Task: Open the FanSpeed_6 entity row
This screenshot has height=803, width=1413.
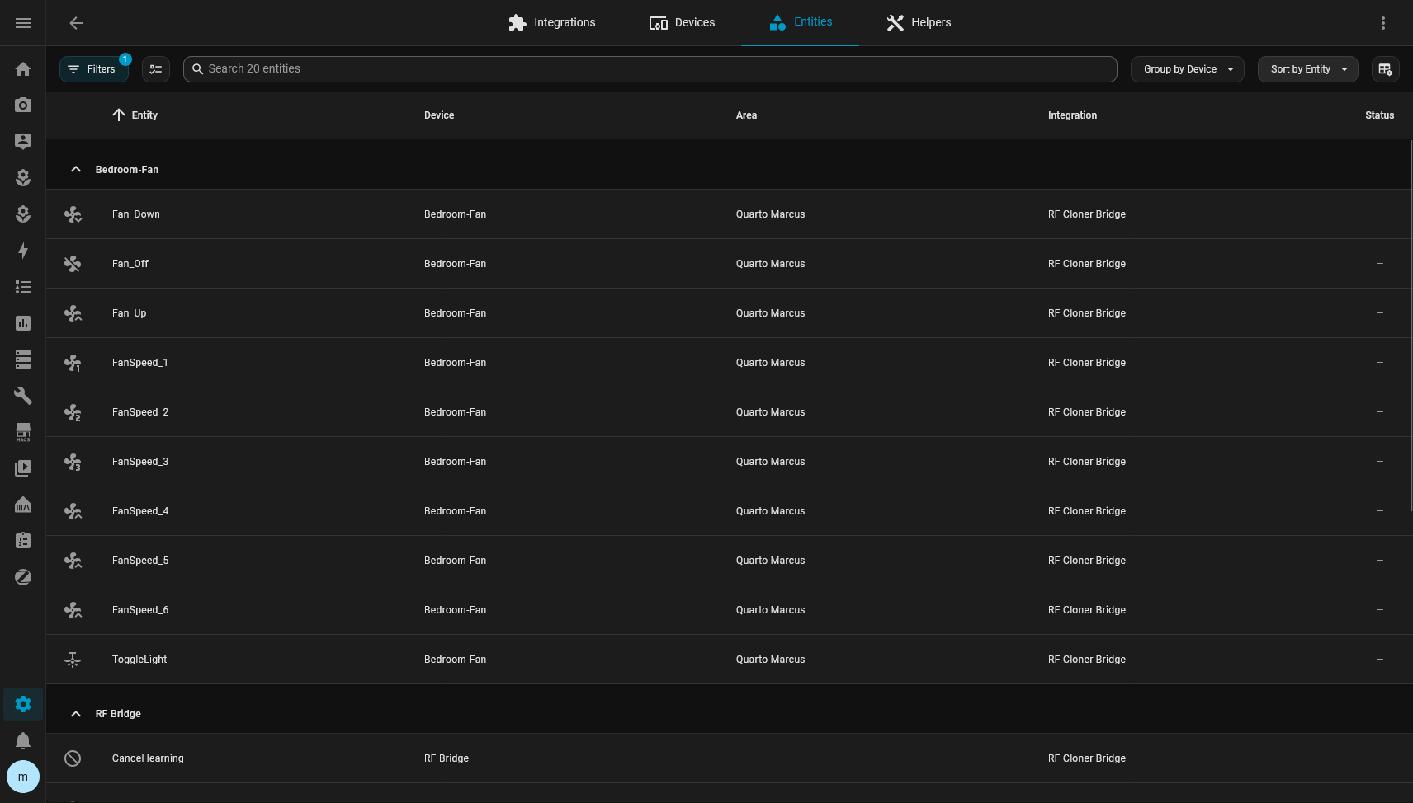Action: click(728, 610)
